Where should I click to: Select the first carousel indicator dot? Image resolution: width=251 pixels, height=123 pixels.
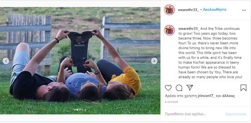(x=75, y=110)
